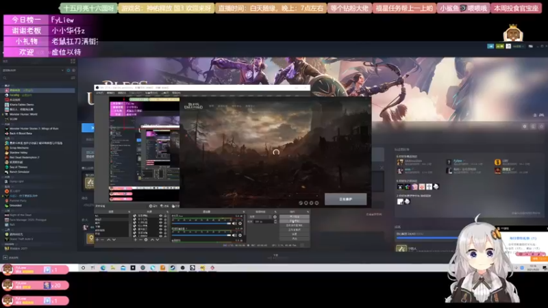
Task: Mute the first OBS mixer channel speaker
Action: coord(234,223)
